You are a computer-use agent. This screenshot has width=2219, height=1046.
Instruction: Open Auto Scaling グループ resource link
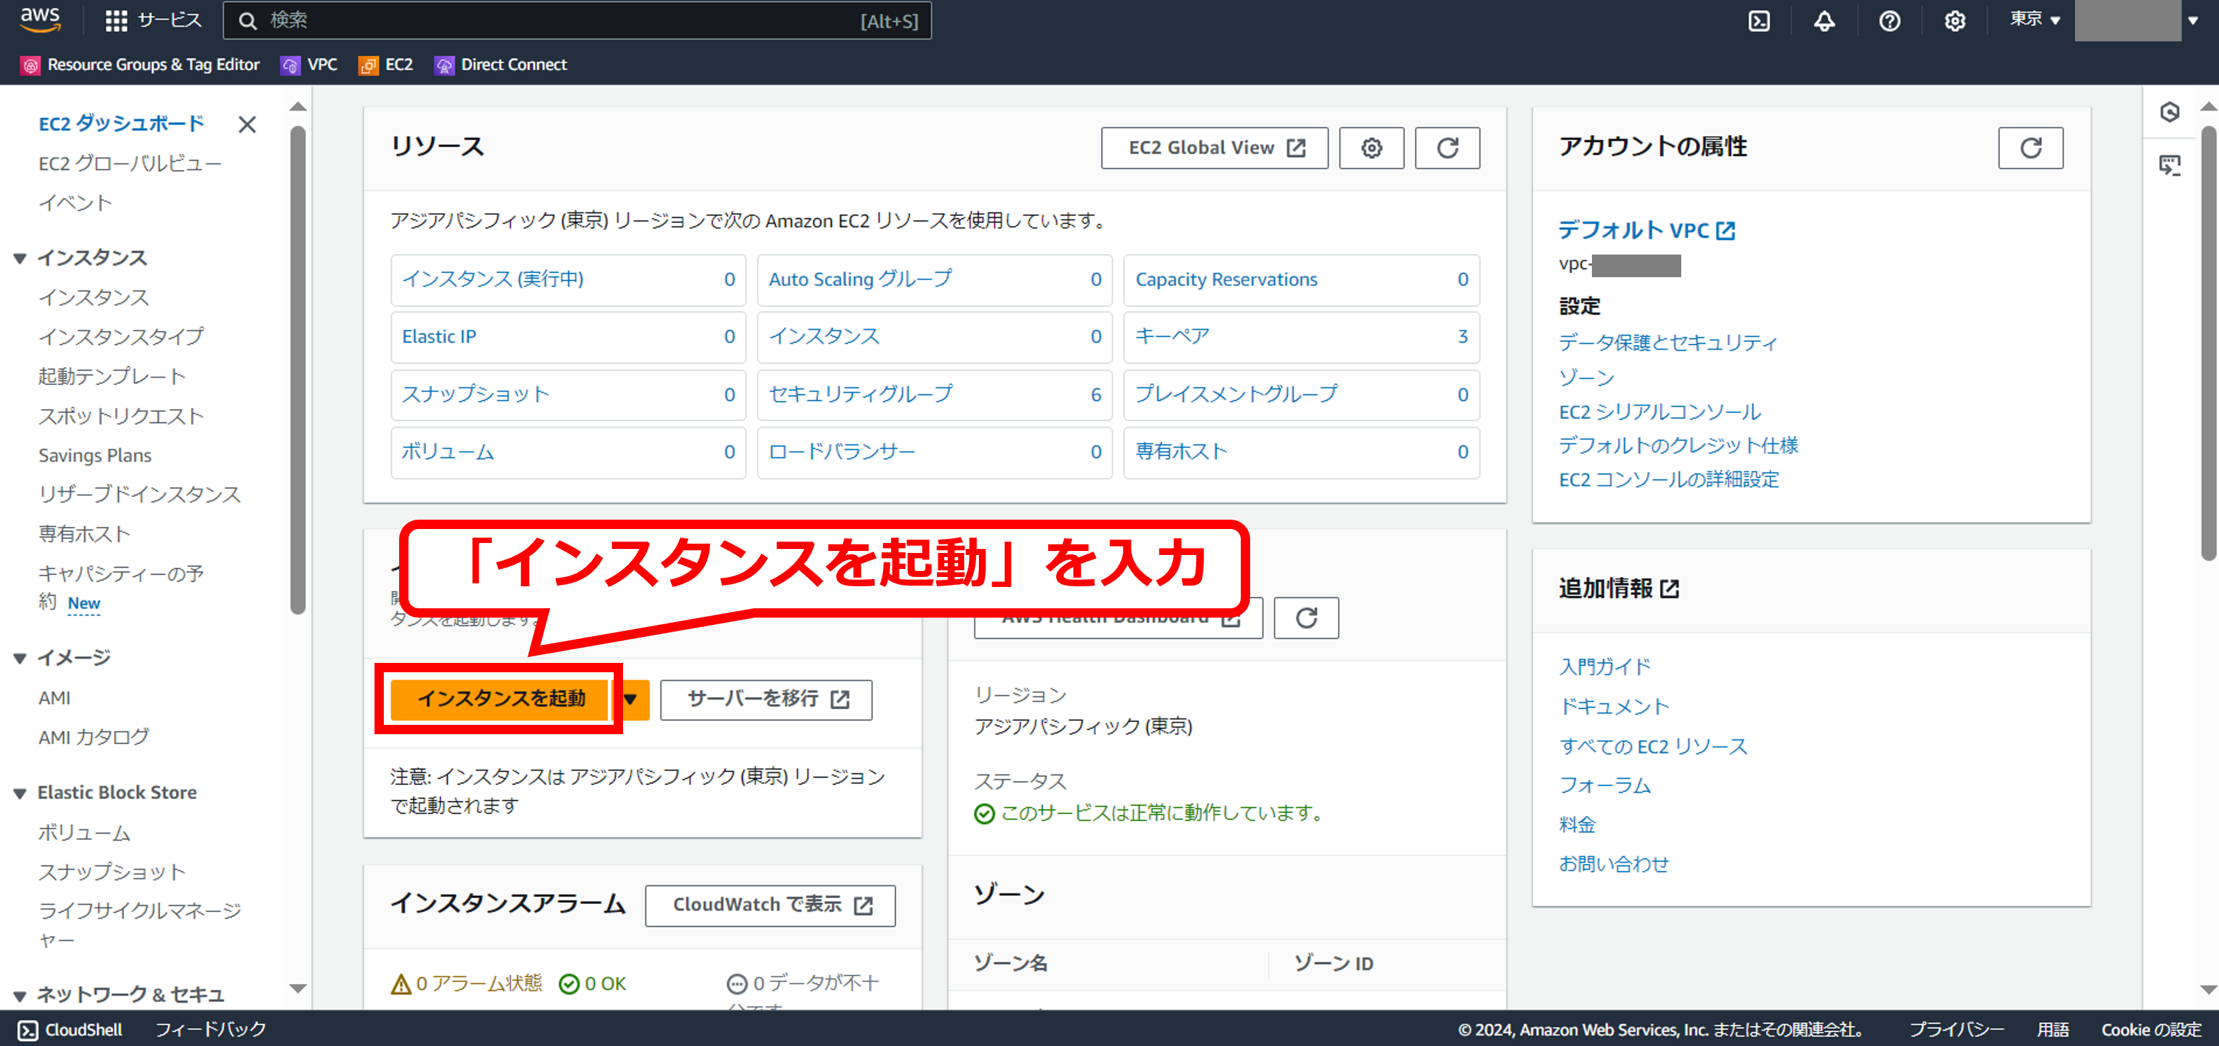point(860,279)
